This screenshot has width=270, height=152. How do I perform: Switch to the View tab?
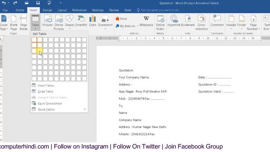coord(127,10)
